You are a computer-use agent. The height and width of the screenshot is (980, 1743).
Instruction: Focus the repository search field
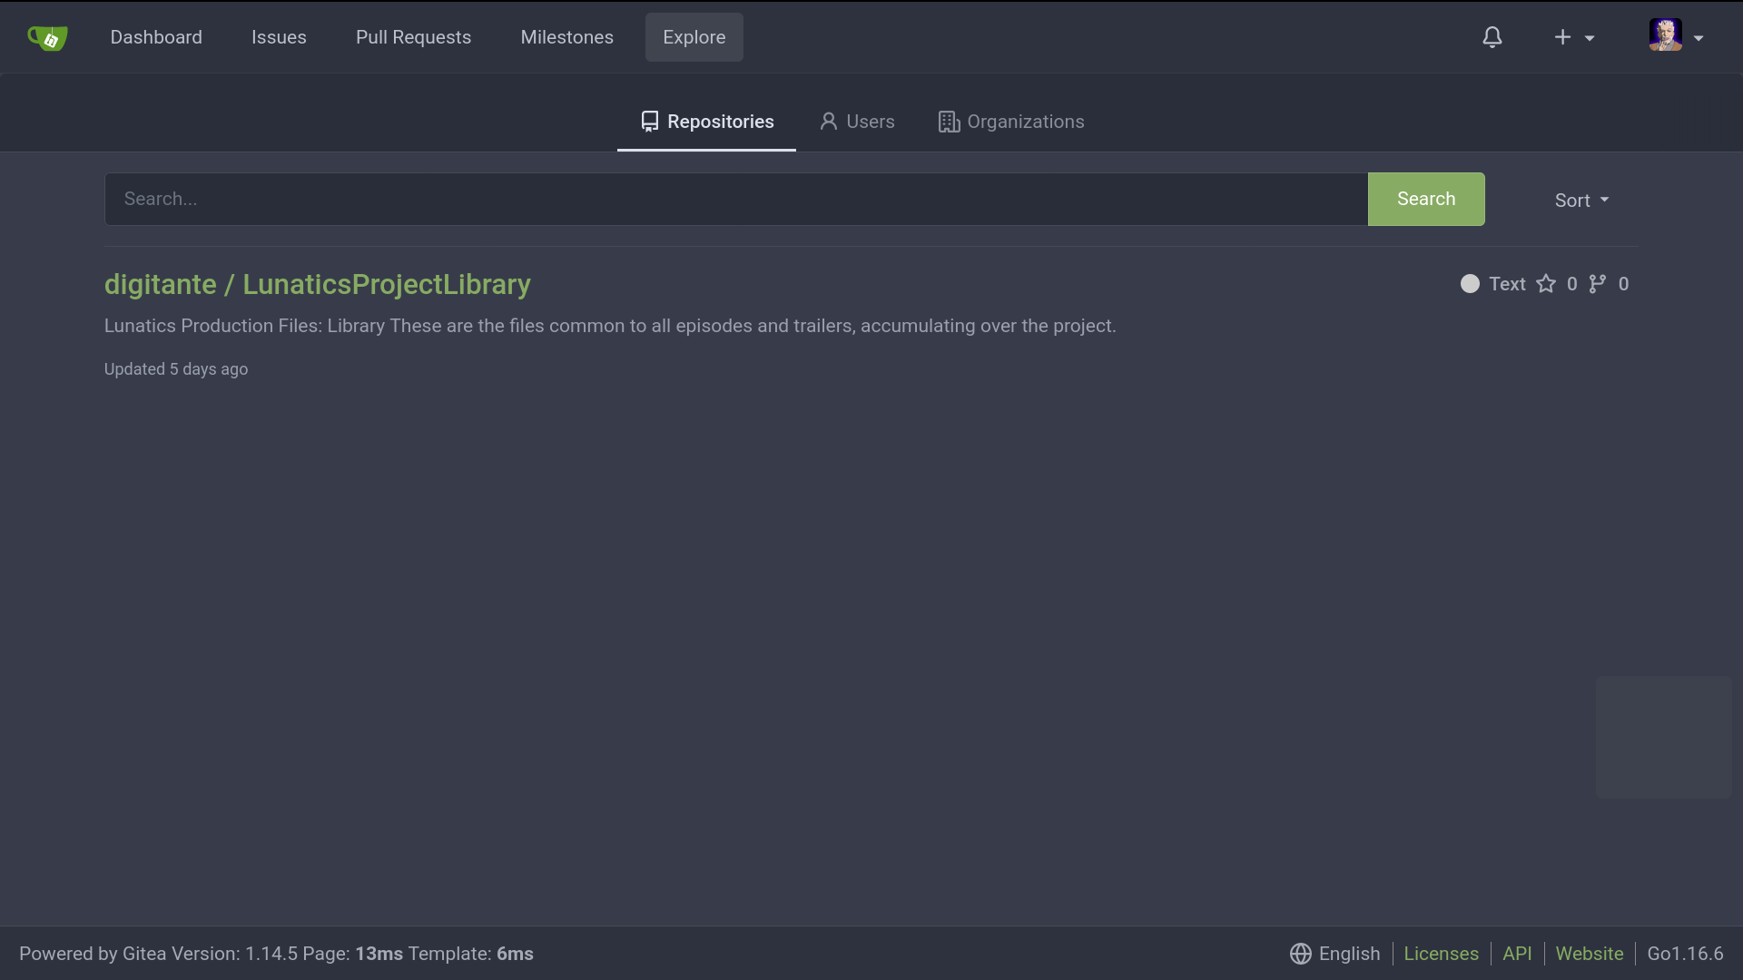(x=735, y=199)
